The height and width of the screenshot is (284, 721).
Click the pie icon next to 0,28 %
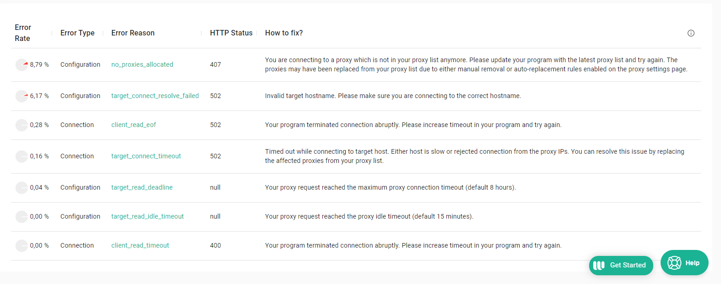coord(22,125)
